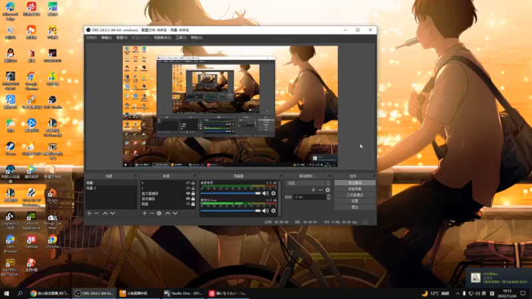Pop out the Controls dock panel
This screenshot has height=299, width=532.
374,176
